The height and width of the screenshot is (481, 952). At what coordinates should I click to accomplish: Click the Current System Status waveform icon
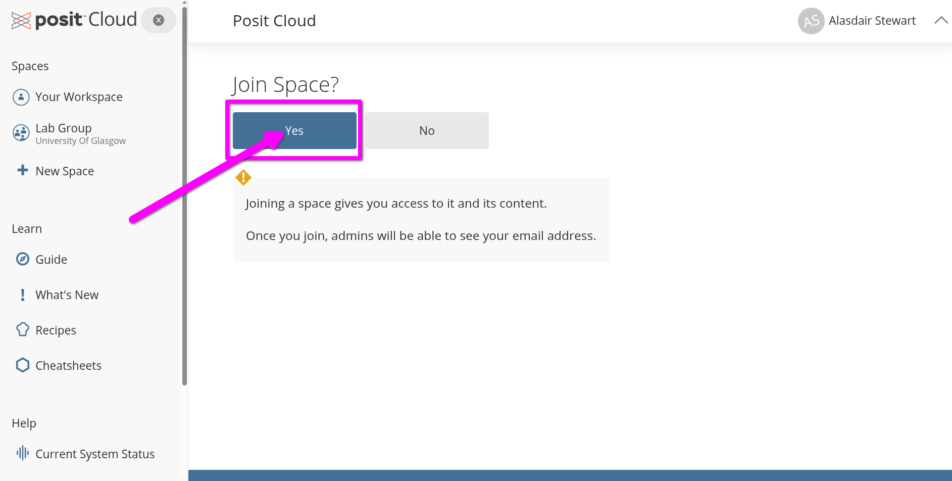click(x=23, y=453)
